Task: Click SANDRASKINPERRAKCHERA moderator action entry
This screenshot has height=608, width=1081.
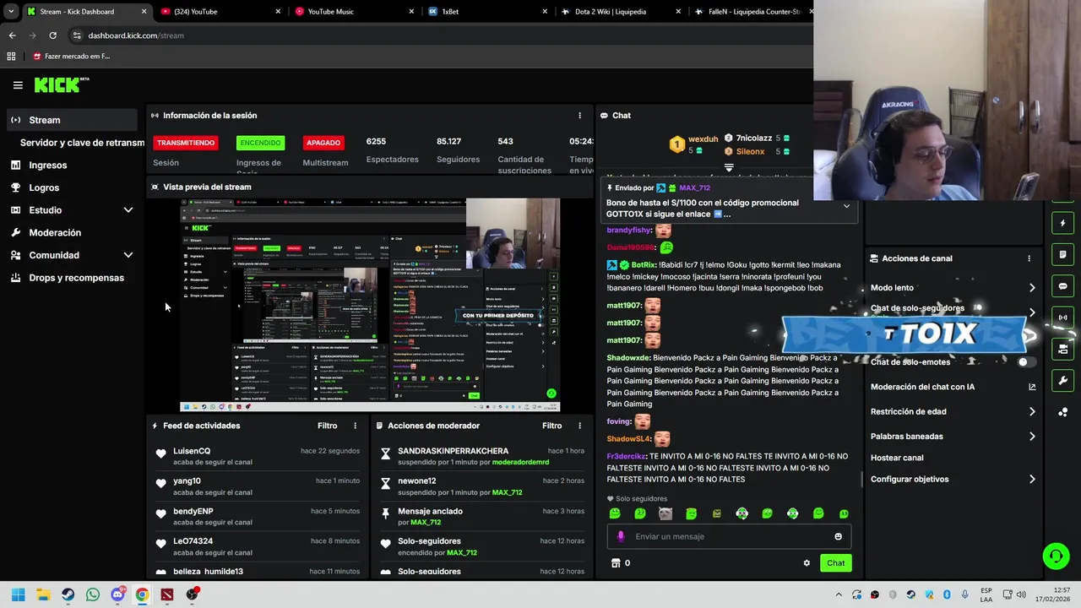Action: (x=454, y=451)
